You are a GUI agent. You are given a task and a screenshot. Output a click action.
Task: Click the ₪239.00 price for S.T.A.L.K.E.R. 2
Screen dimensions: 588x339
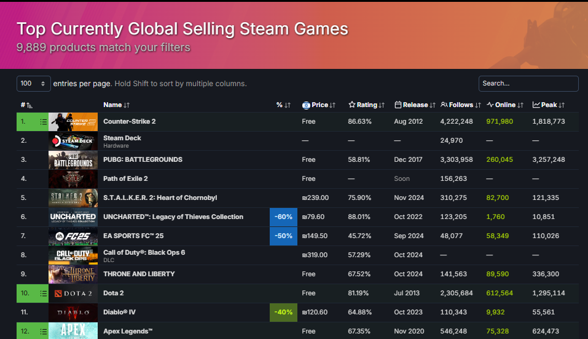tap(315, 198)
